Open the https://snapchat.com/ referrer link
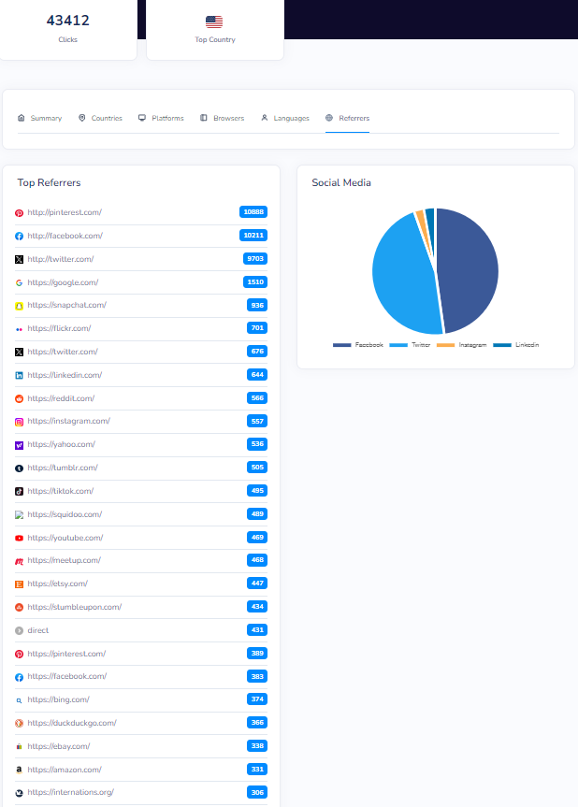 point(67,305)
